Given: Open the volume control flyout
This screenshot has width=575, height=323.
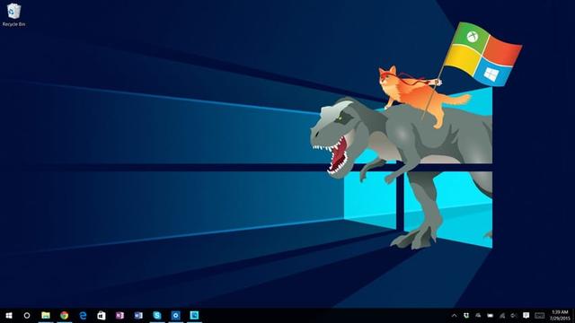Looking at the screenshot, I should 514,315.
